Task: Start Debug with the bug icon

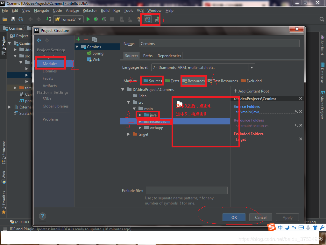Action: (96, 19)
